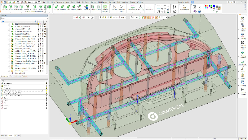Expand the Shoulder Bushing tree node
Screen dimensions: 248x140
(x=9, y=39)
